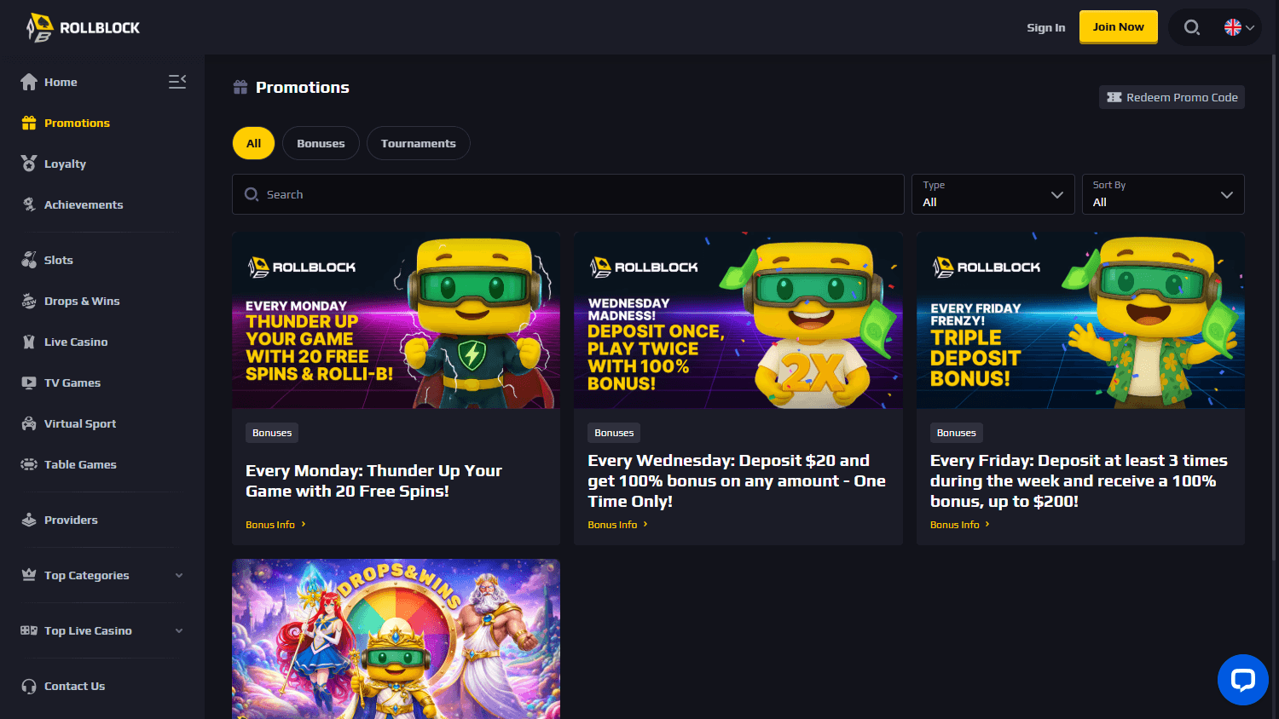This screenshot has width=1279, height=719.
Task: Click "Every Wednesday: Deposit $20" title
Action: point(737,480)
